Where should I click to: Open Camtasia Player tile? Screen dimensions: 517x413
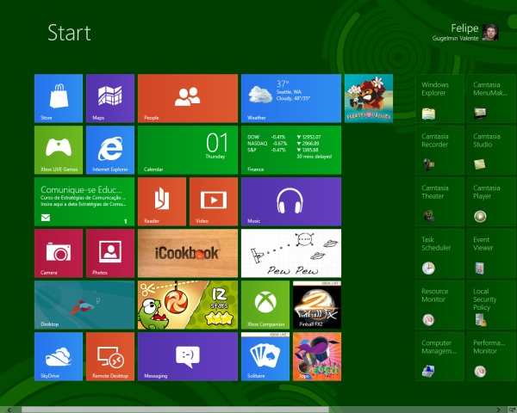[492, 201]
